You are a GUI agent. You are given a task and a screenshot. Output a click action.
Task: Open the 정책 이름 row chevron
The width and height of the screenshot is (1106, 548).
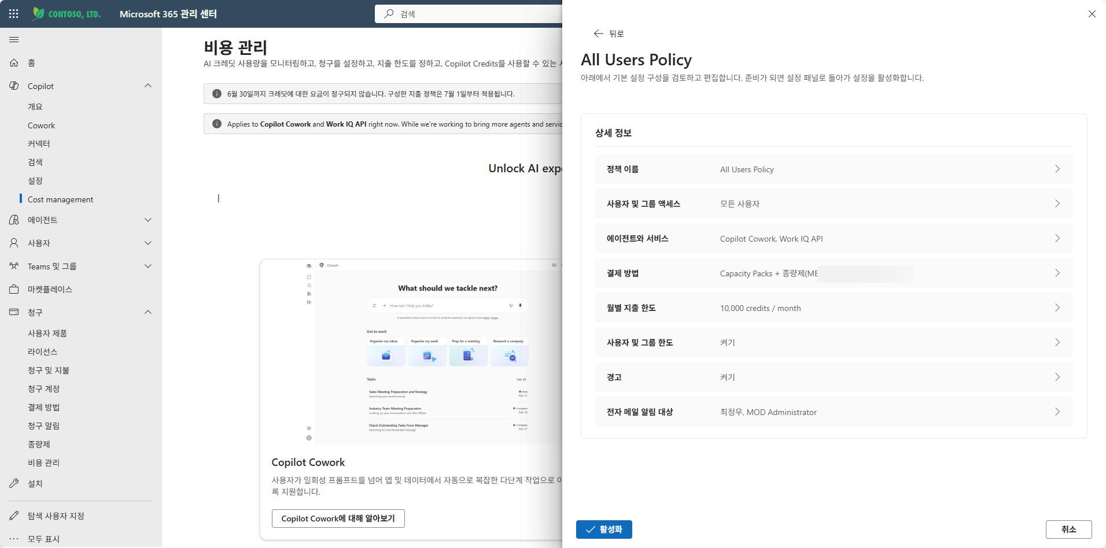coord(1057,169)
